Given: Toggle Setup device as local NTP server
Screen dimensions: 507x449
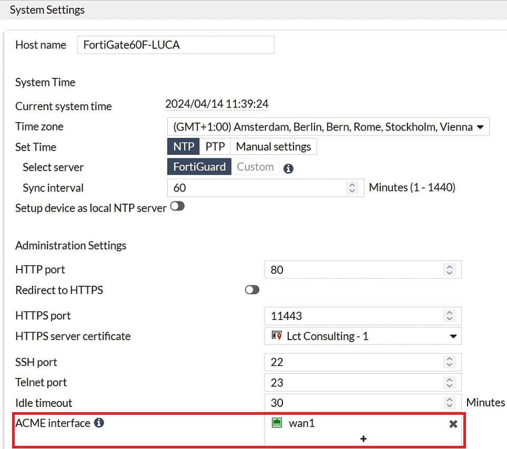Looking at the screenshot, I should pyautogui.click(x=177, y=206).
